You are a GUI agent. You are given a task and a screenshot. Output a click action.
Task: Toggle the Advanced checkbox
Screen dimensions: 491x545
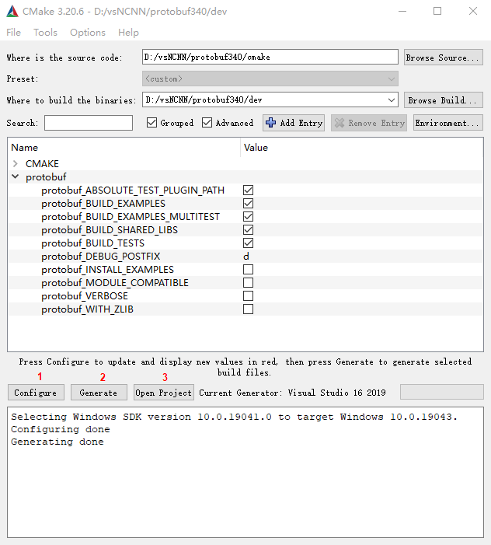click(207, 123)
